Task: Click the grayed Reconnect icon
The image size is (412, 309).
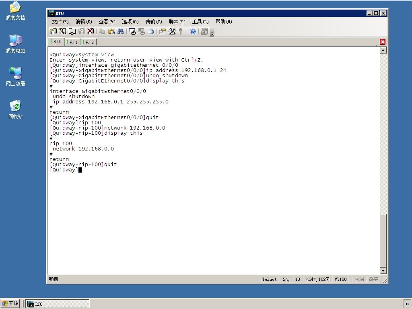Action: tap(81, 31)
